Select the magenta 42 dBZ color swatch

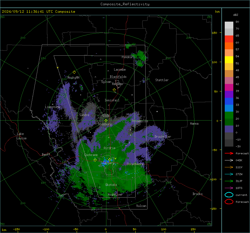point(229,87)
